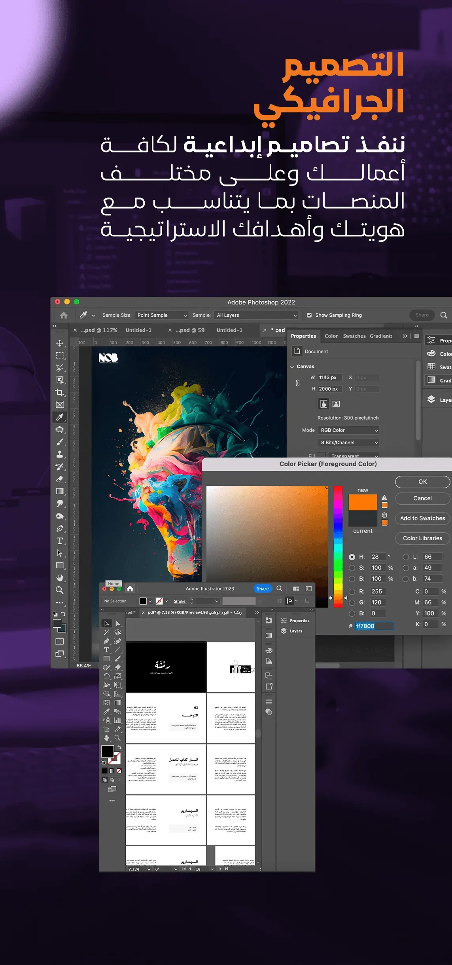This screenshot has height=965, width=452.
Task: Click the vertical hue slider strip
Action: click(x=338, y=547)
